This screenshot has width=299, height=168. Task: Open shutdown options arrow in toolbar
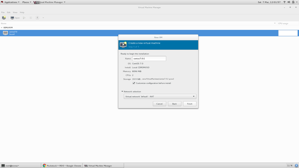[x=43, y=18]
